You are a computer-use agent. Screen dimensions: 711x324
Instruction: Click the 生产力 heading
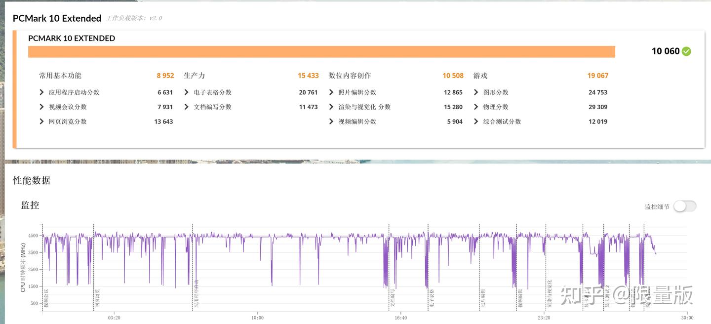click(195, 76)
